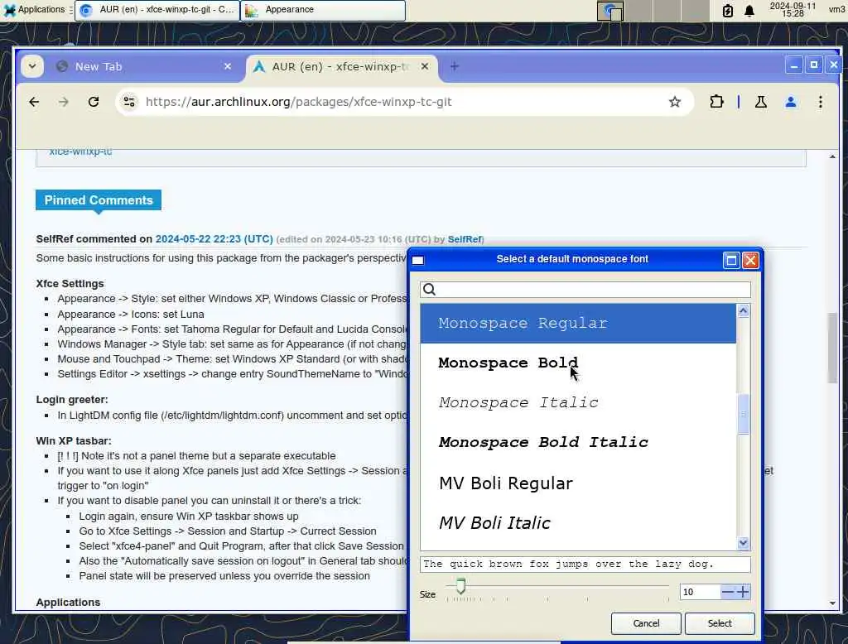848x644 pixels.
Task: Close the AUR xfce-winxp-tc tab
Action: click(425, 66)
